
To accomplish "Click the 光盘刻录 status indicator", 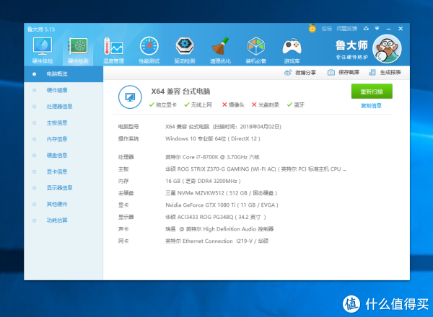I will [x=266, y=104].
